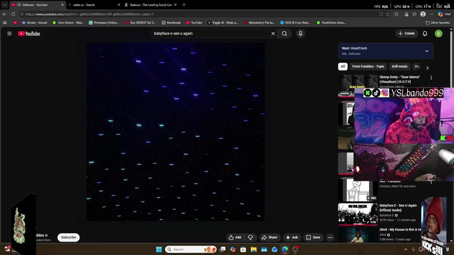Play the Slump Dotty Dear Mama video
Viewport: 454px width, 255px height.
pyautogui.click(x=399, y=79)
